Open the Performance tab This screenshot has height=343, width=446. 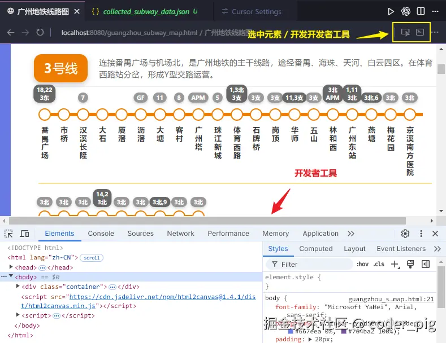pyautogui.click(x=228, y=234)
